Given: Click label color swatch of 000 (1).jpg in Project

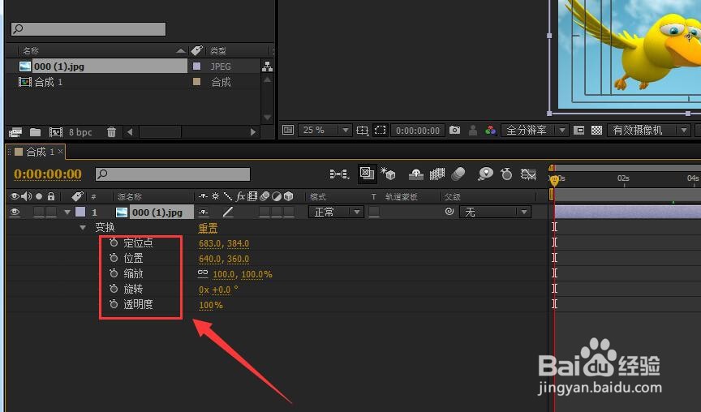Looking at the screenshot, I should click(196, 67).
